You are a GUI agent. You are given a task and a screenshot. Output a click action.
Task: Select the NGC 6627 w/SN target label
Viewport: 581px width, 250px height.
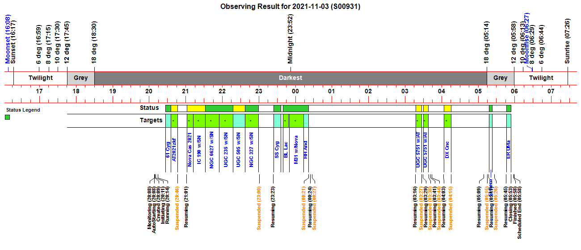click(x=212, y=150)
